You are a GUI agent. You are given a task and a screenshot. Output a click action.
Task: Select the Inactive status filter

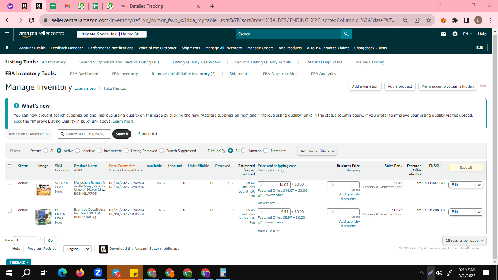click(78, 151)
